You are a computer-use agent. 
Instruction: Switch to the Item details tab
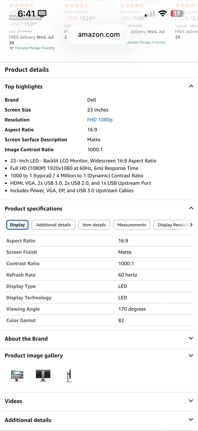(x=94, y=225)
